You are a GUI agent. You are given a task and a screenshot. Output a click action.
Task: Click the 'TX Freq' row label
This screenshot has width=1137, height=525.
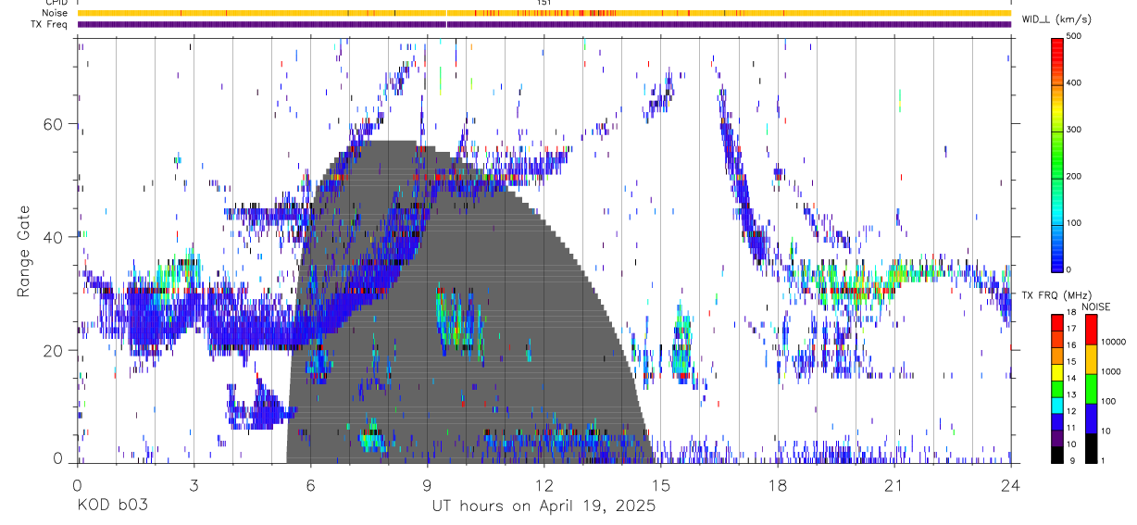coord(50,24)
